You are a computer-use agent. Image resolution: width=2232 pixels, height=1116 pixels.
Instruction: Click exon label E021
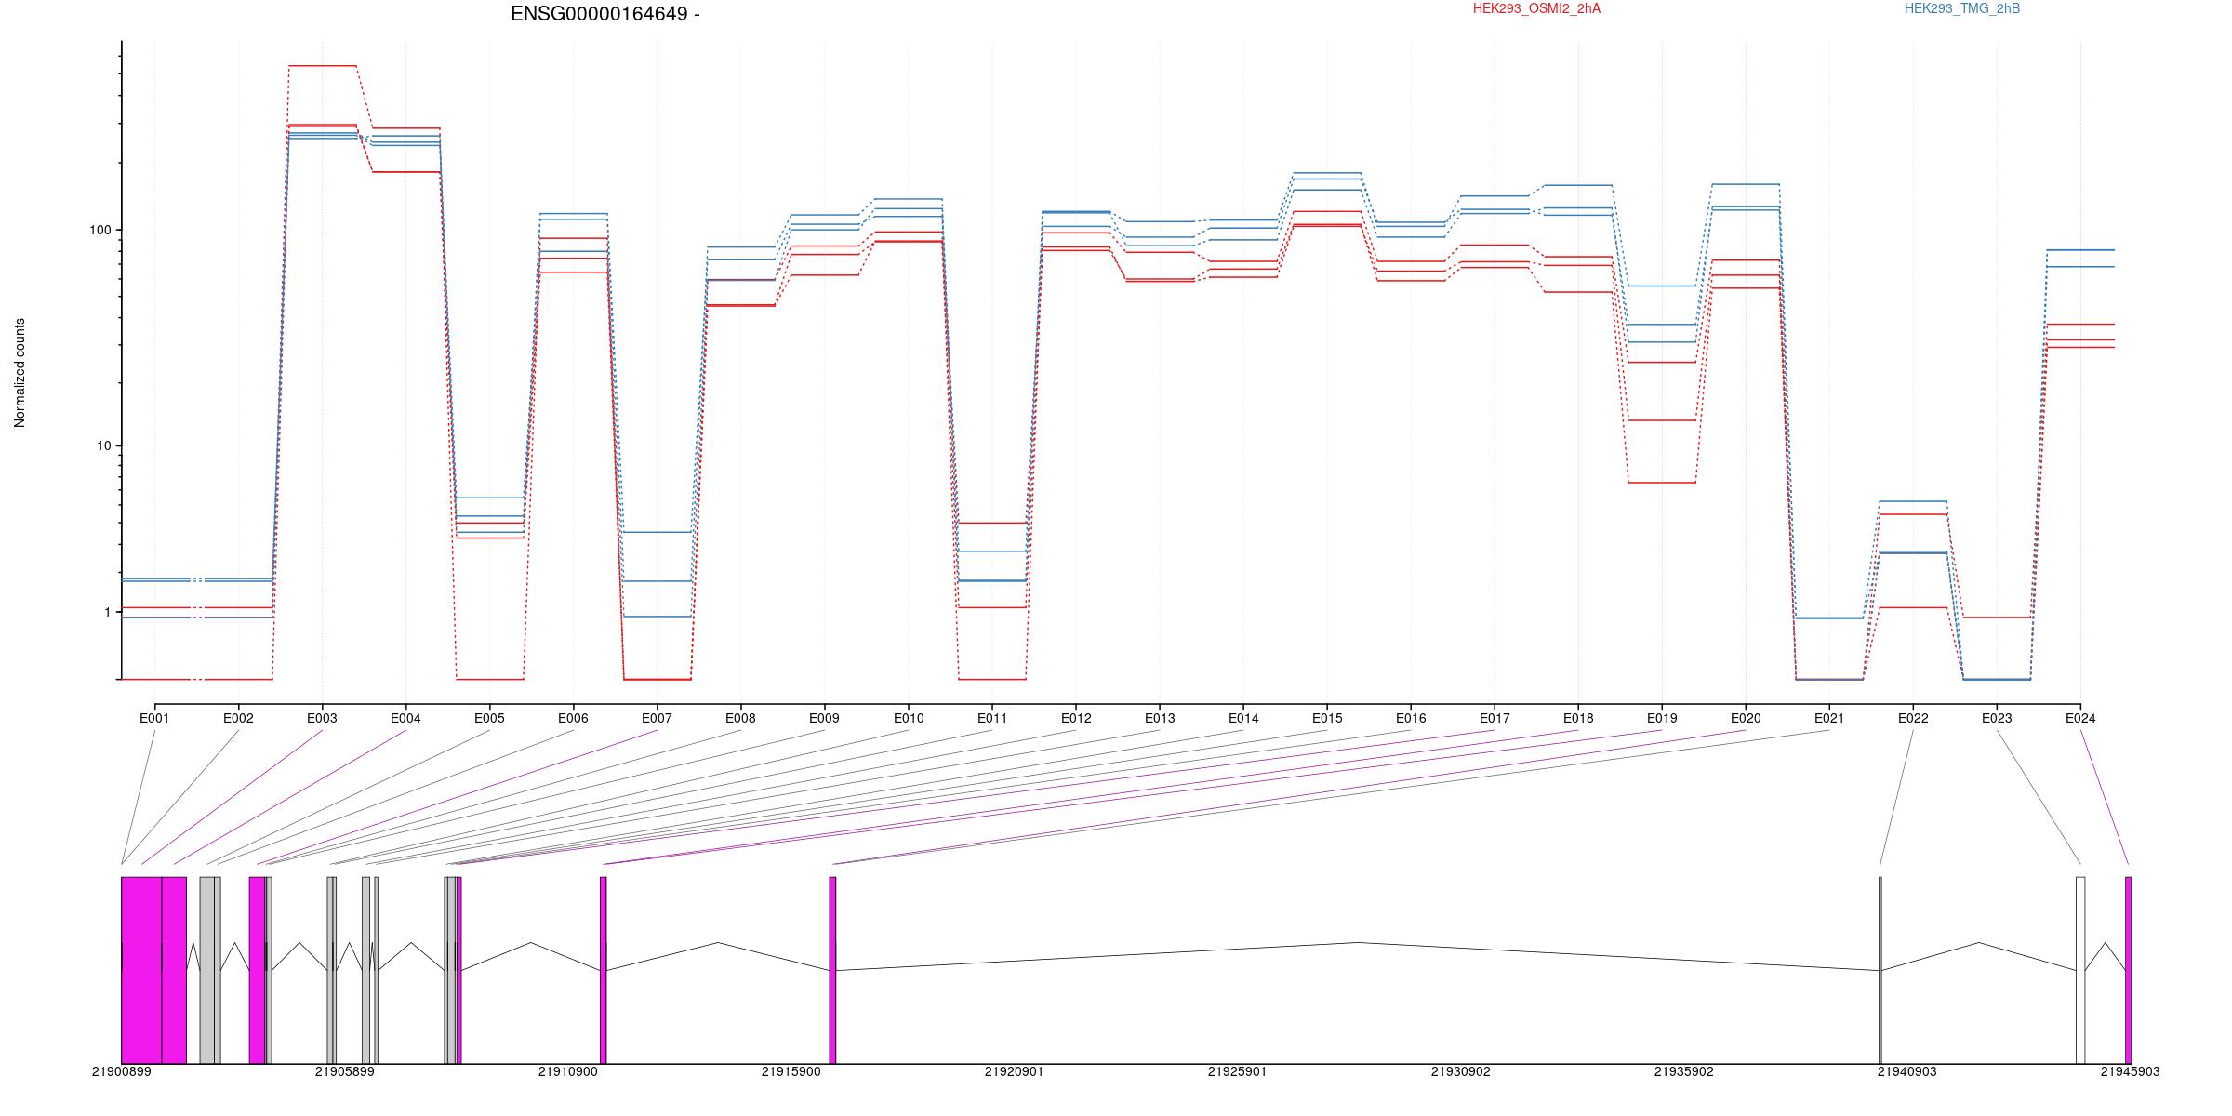click(x=1829, y=718)
